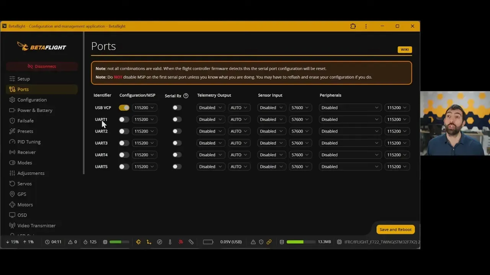Enable UART2 Configuration/MSP switch
This screenshot has height=275, width=490.
coord(124,131)
